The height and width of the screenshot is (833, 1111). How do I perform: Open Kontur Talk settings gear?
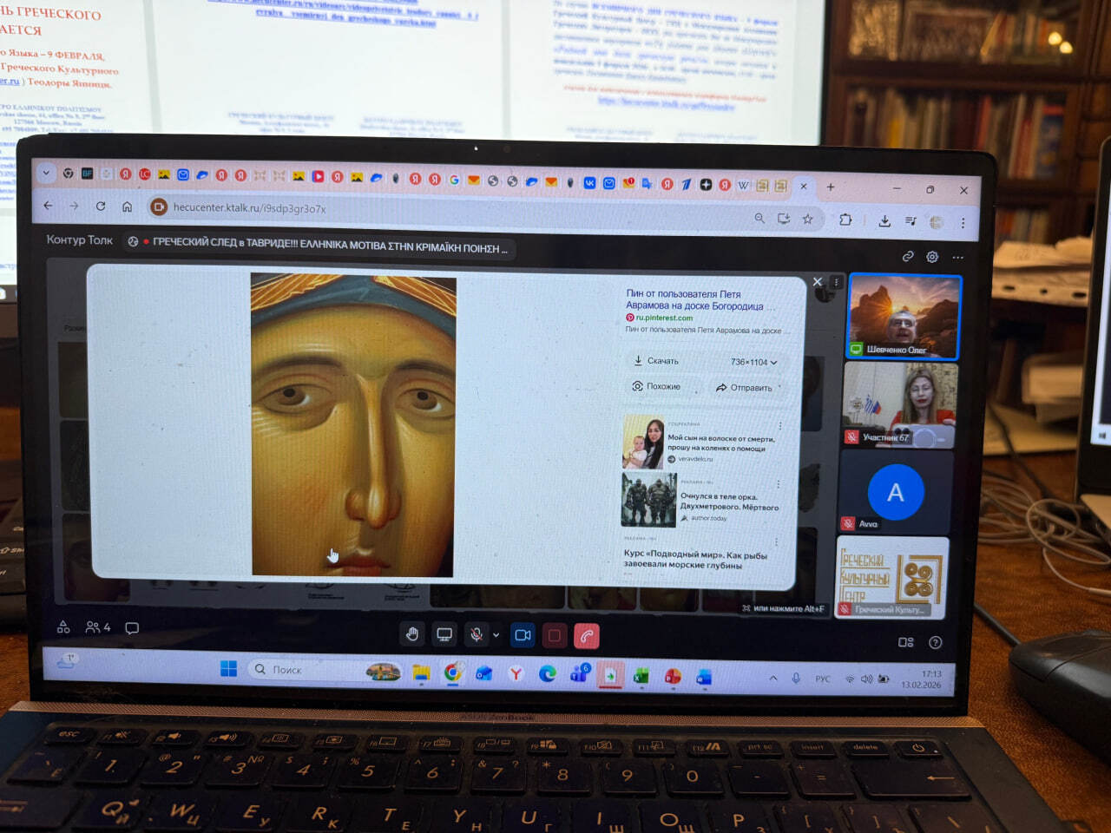click(932, 257)
